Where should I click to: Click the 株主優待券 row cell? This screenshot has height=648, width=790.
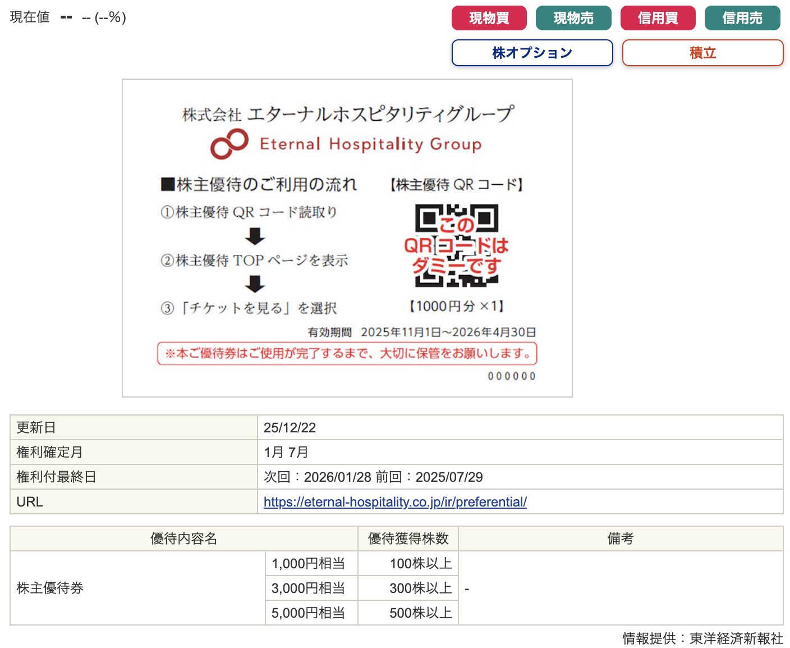50,588
